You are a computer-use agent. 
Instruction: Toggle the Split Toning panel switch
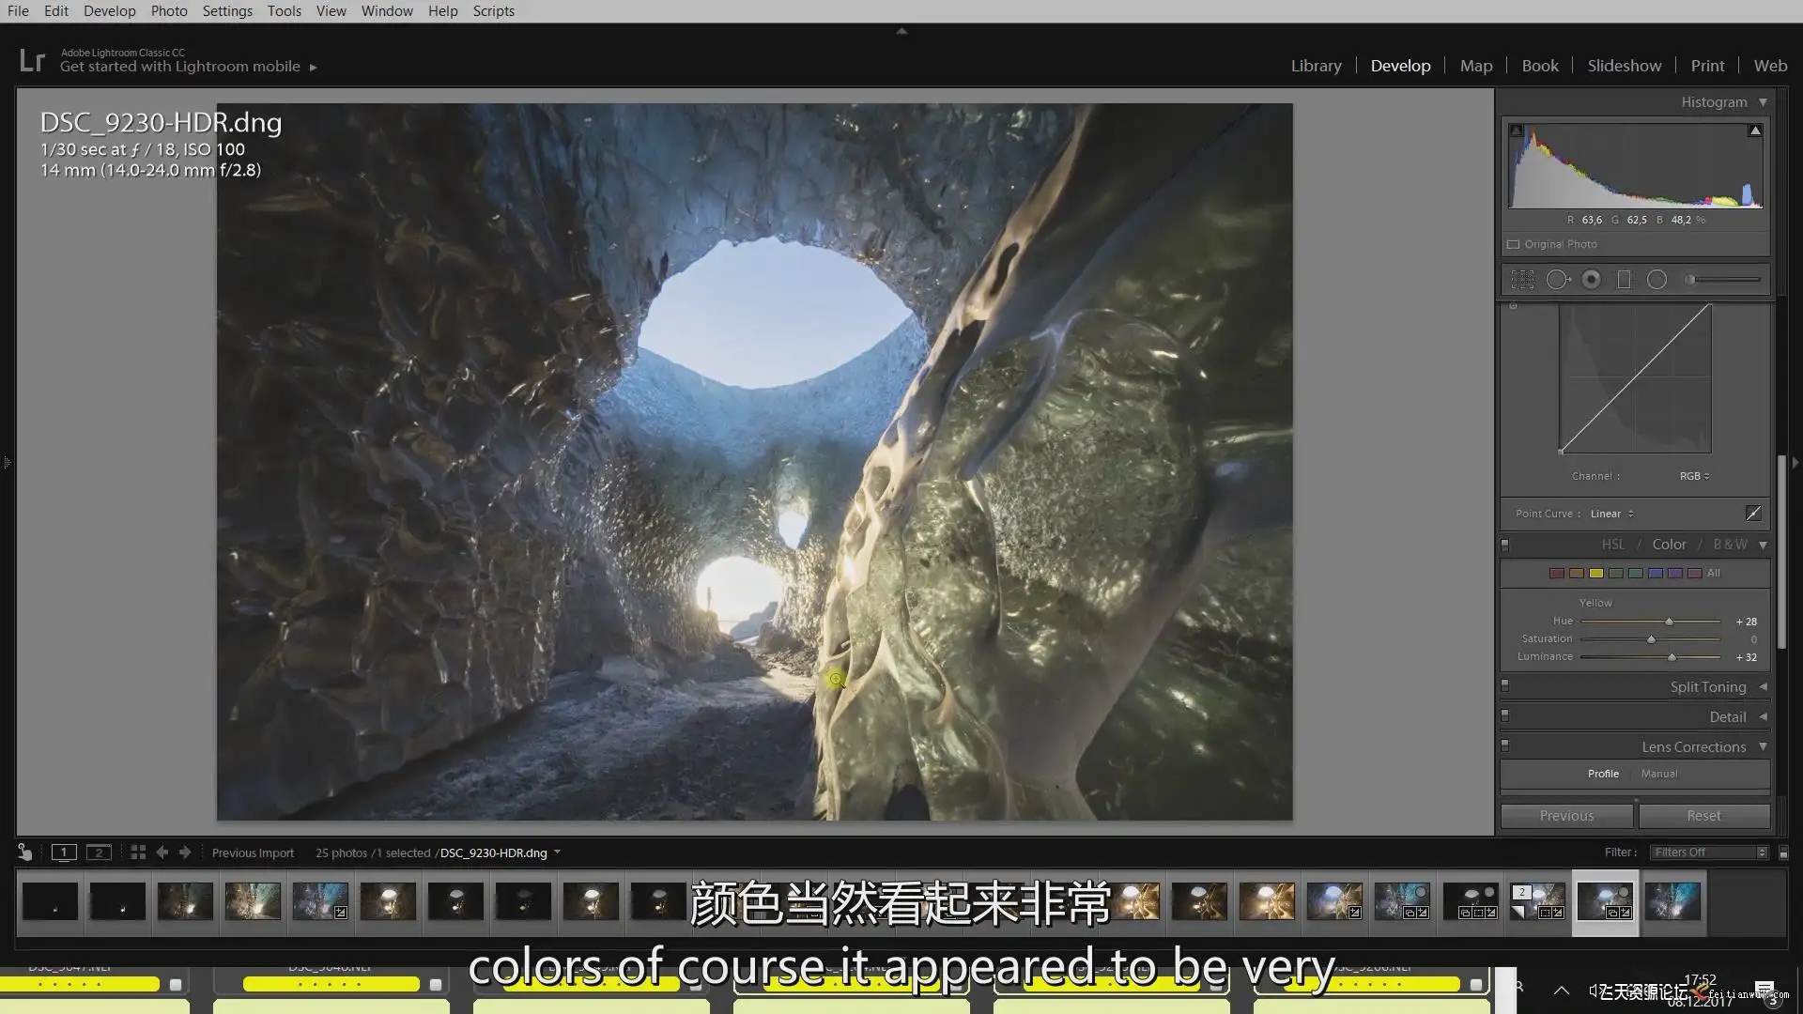point(1505,686)
